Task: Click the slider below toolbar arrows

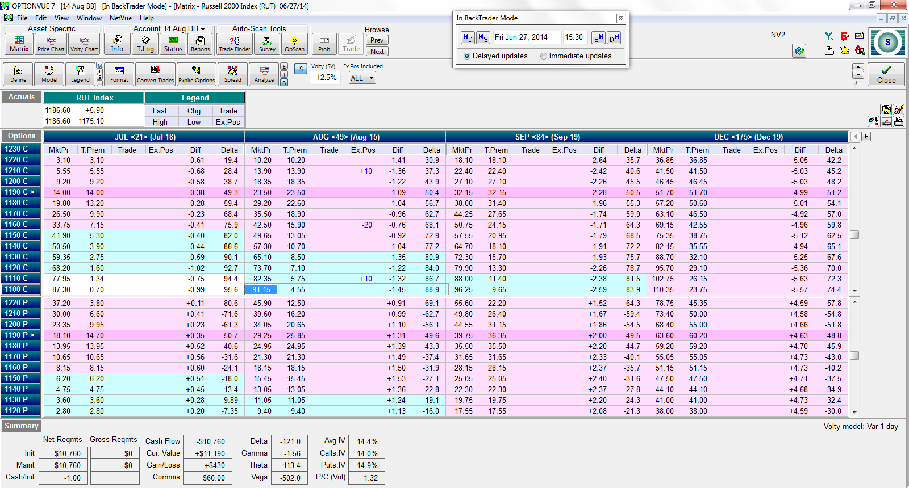Action: 858,83
